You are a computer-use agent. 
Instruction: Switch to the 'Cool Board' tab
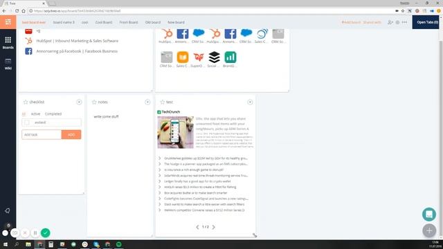coord(104,22)
